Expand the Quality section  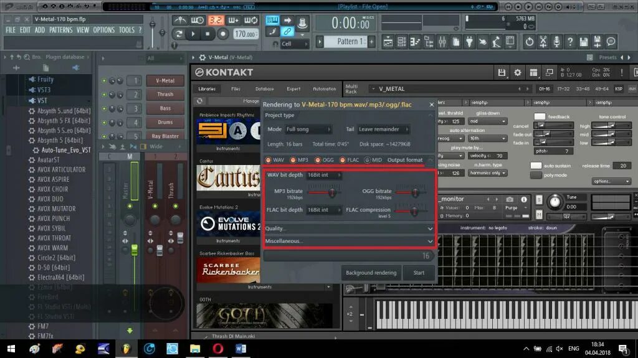click(349, 228)
